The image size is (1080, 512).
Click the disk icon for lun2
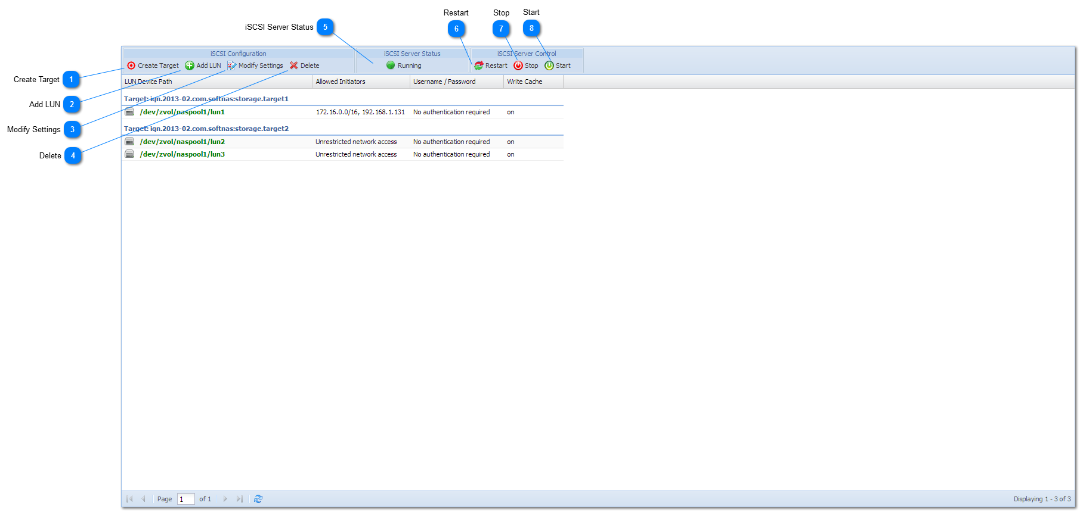point(129,142)
